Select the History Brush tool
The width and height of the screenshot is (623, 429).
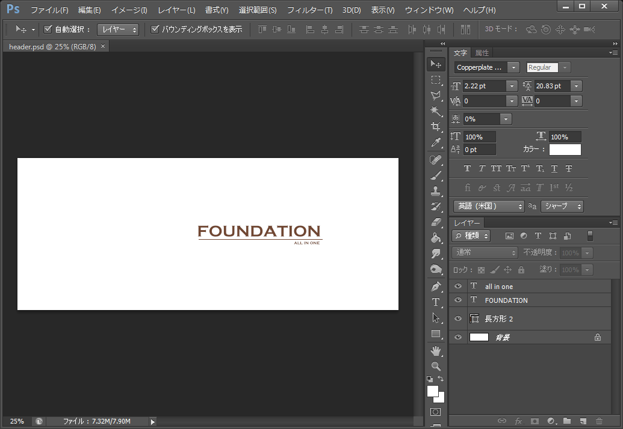(x=436, y=207)
